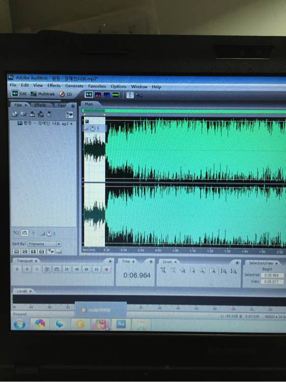Click Zoom Out Vertically icon
The image size is (286, 382).
point(233,271)
